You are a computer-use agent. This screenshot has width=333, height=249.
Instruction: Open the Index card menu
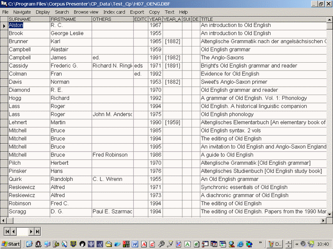(114, 12)
